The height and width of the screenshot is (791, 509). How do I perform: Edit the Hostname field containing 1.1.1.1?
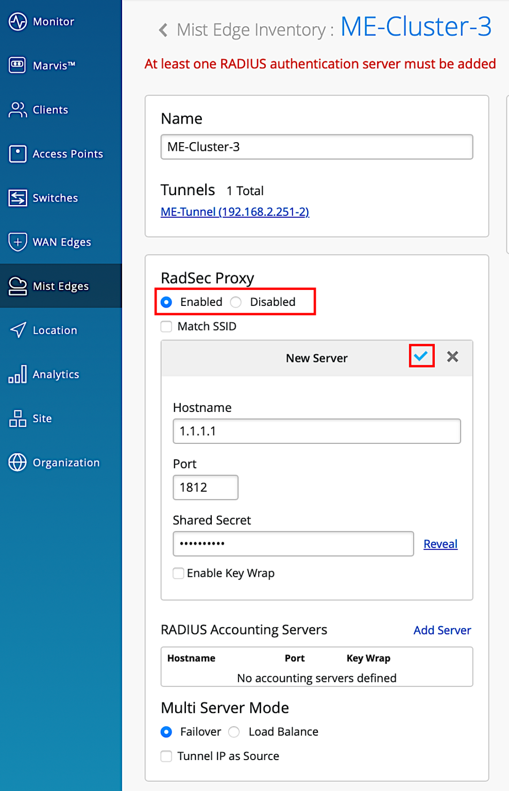[x=316, y=431]
